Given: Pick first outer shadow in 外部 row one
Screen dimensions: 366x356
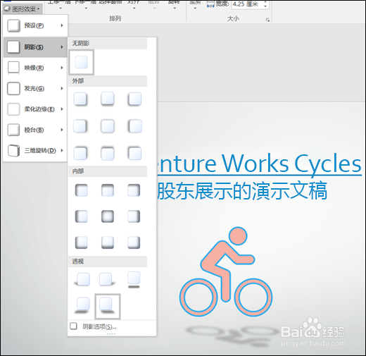Looking at the screenshot, I should point(80,99).
